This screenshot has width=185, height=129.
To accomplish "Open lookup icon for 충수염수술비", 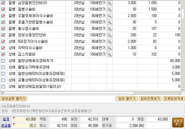I will (110, 29).
